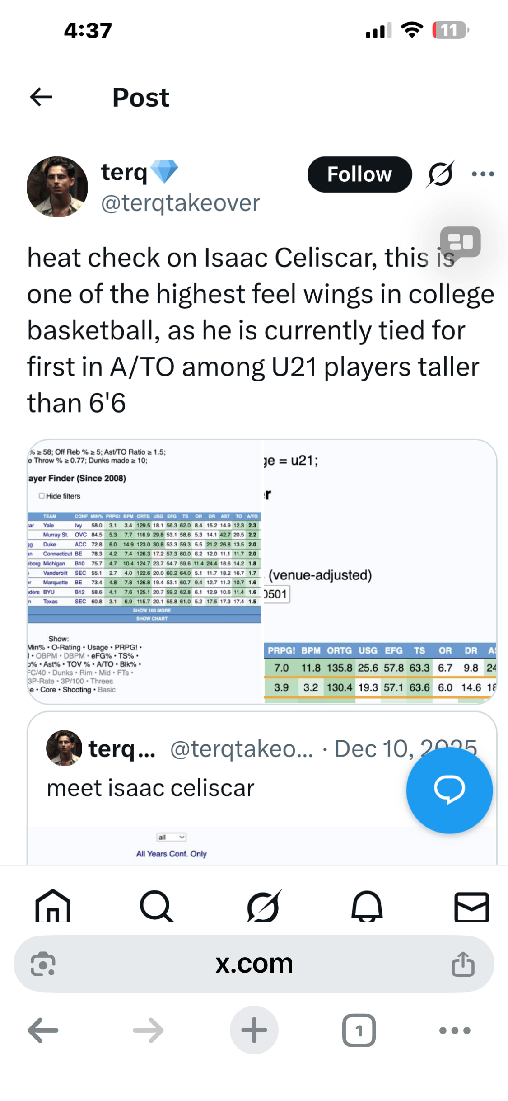The width and height of the screenshot is (508, 1101).
Task: Go to the Home tab
Action: click(53, 906)
